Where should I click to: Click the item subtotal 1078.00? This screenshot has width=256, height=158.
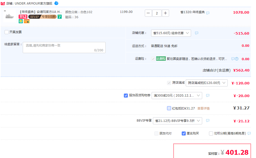tap(241, 12)
